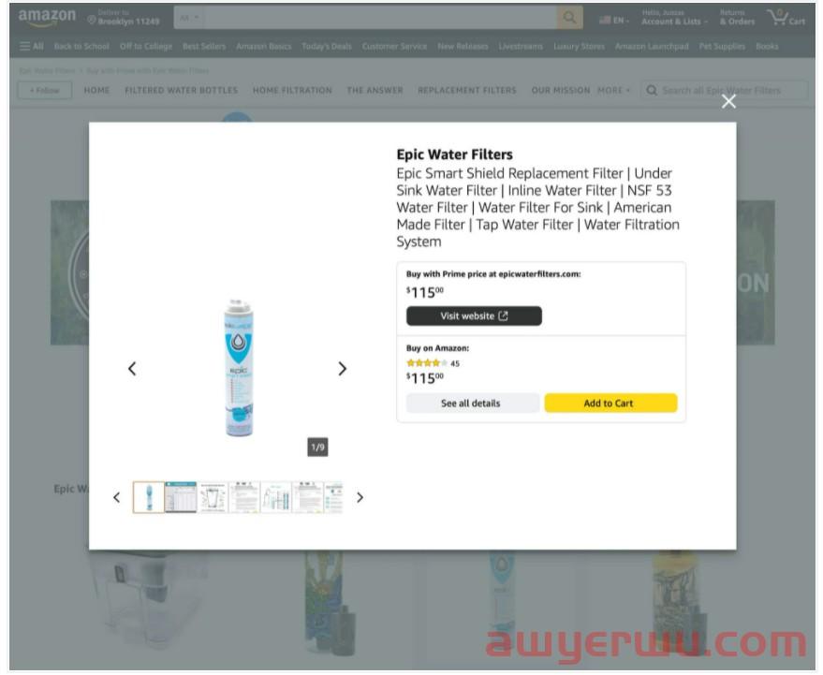
Task: Move thumbnail strip back with left arrow
Action: [116, 497]
